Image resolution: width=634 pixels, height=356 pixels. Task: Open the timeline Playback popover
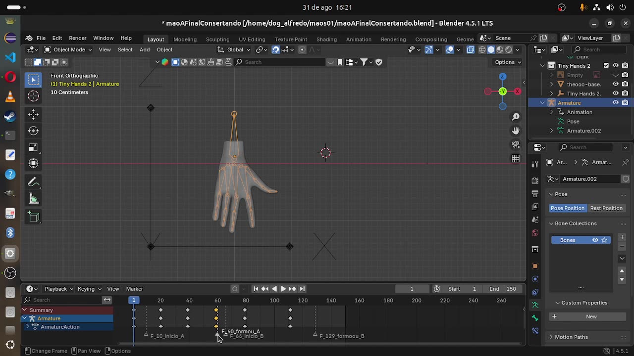click(59, 289)
